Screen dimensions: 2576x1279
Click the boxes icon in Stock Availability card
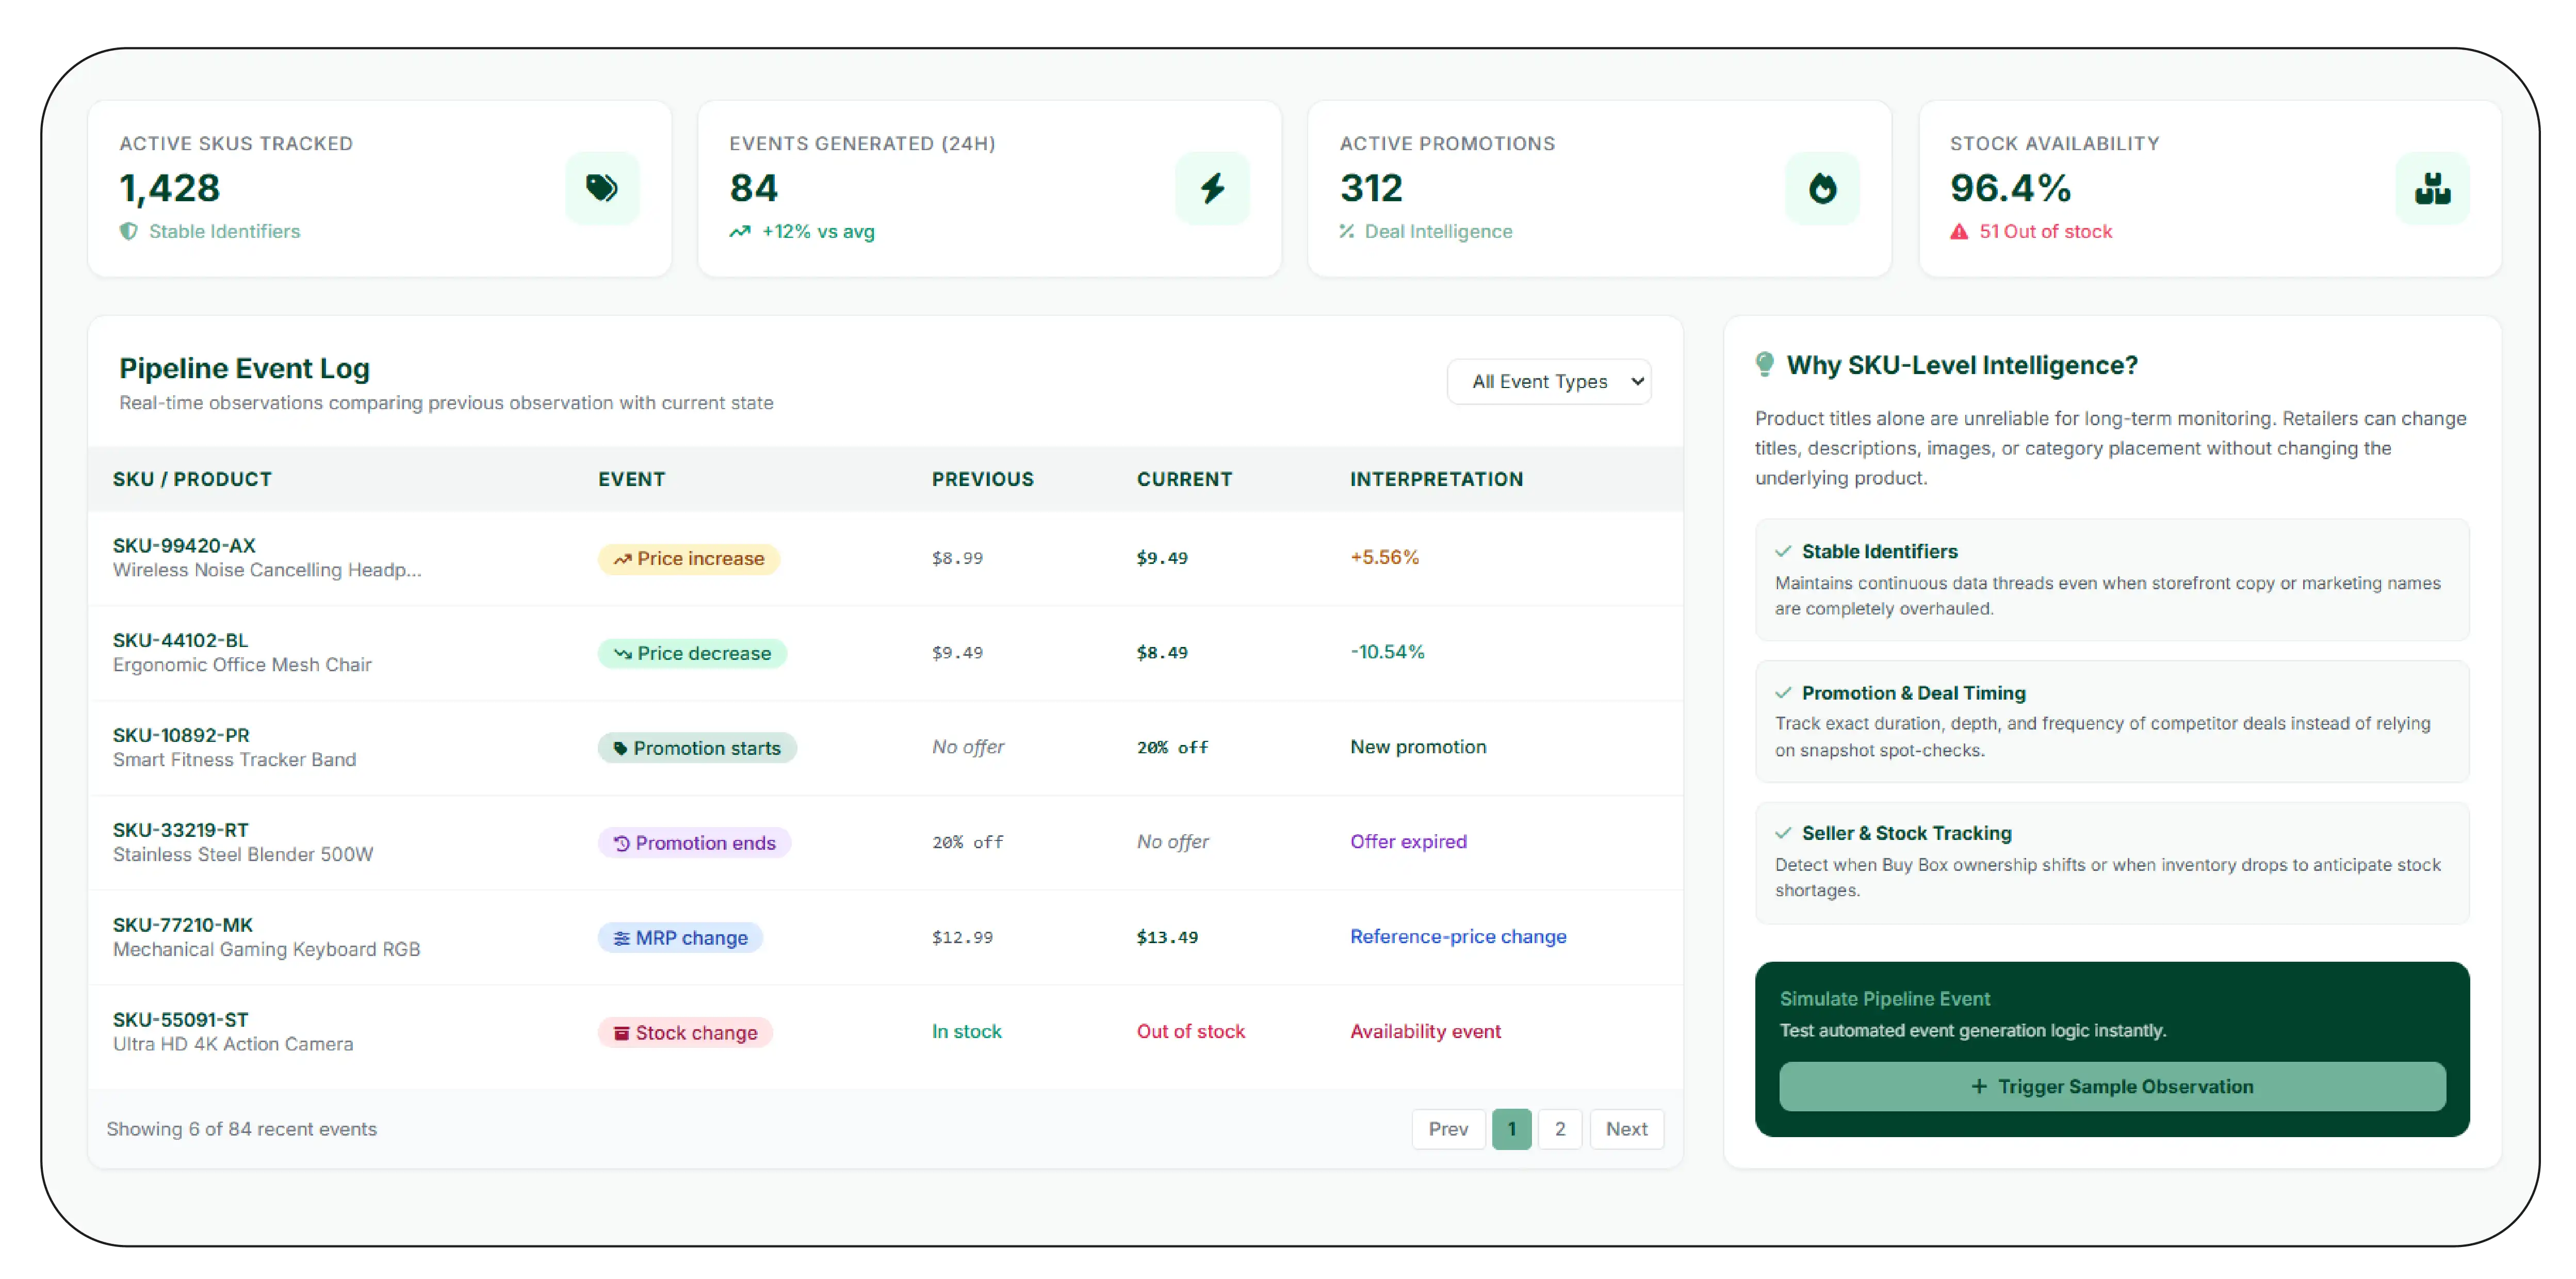(x=2432, y=188)
